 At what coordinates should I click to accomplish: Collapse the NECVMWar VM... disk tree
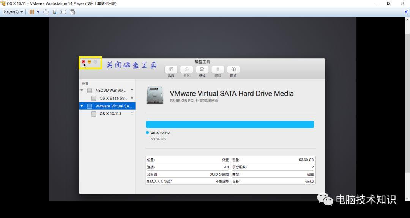click(82, 91)
